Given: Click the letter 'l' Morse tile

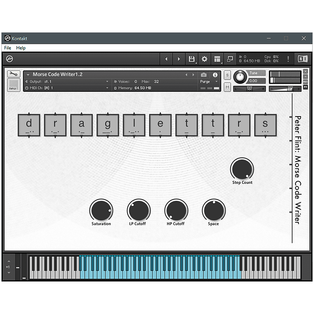Looking at the screenshot, I should 134,125.
